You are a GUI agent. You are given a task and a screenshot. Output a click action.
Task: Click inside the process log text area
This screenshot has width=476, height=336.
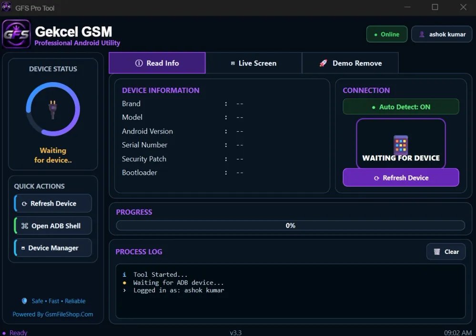[x=290, y=291]
